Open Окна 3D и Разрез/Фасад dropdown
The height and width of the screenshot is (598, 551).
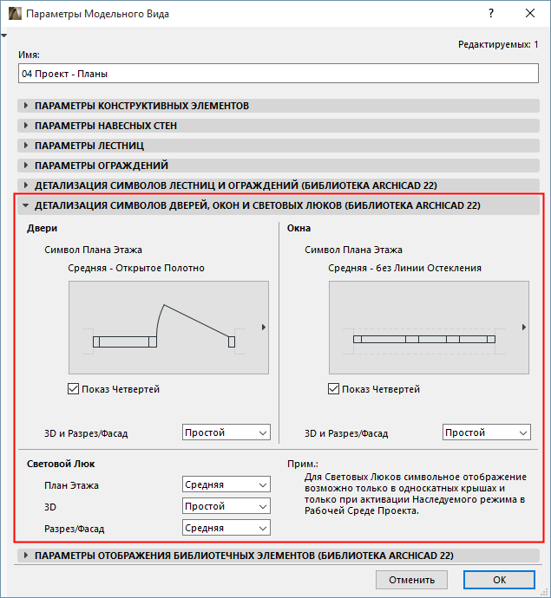[x=487, y=432]
